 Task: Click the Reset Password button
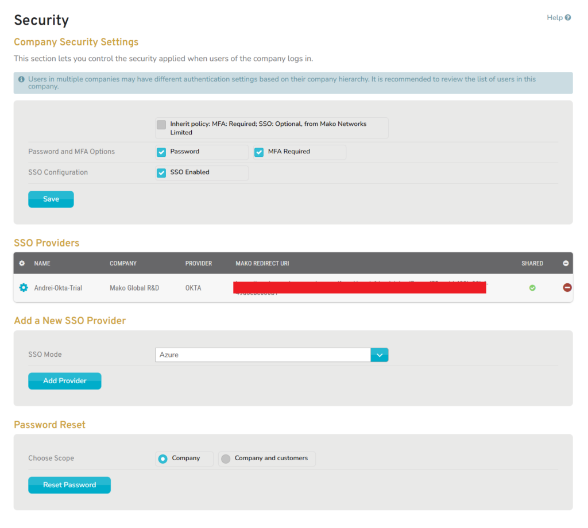click(x=69, y=485)
